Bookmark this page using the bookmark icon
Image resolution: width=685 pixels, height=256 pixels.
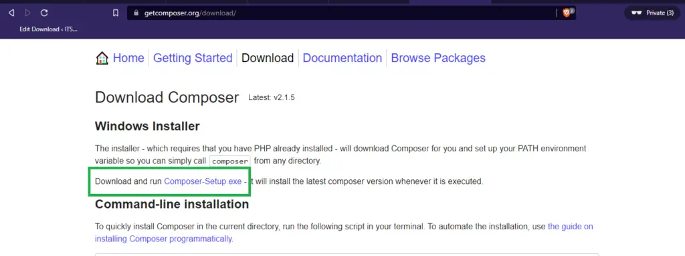[x=115, y=13]
